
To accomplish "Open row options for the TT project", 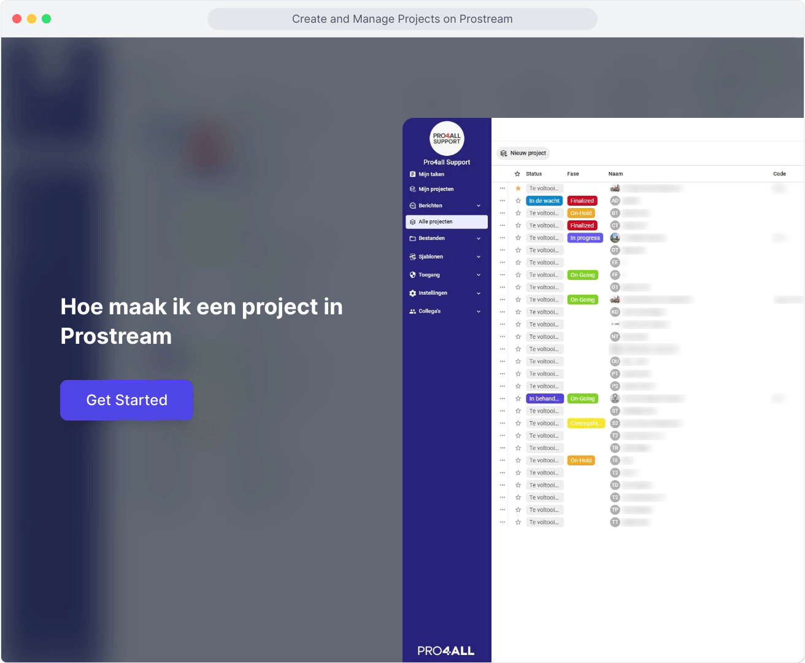I will [503, 522].
